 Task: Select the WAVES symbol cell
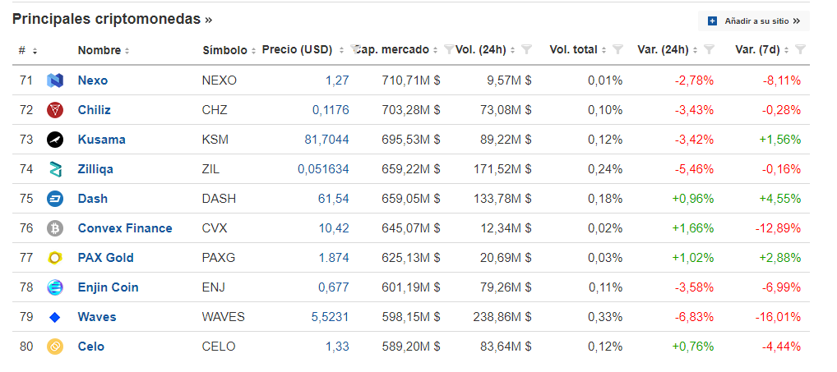[x=223, y=317]
